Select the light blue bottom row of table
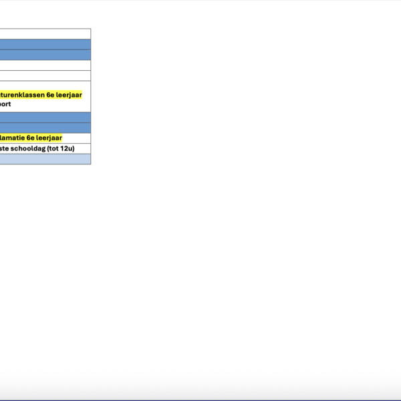 tap(44, 159)
